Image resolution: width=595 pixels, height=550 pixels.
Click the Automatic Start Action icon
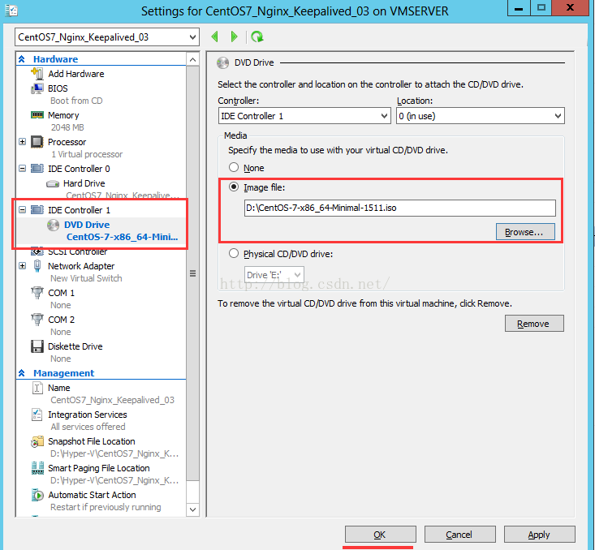37,495
